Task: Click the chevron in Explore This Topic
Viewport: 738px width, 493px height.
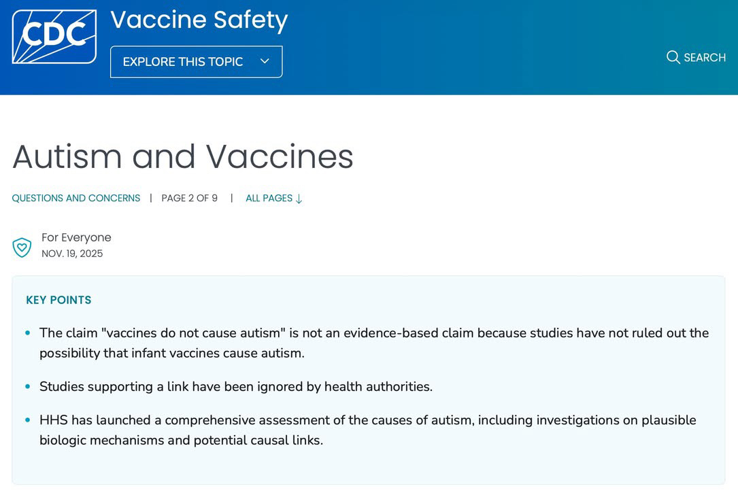Action: (265, 61)
